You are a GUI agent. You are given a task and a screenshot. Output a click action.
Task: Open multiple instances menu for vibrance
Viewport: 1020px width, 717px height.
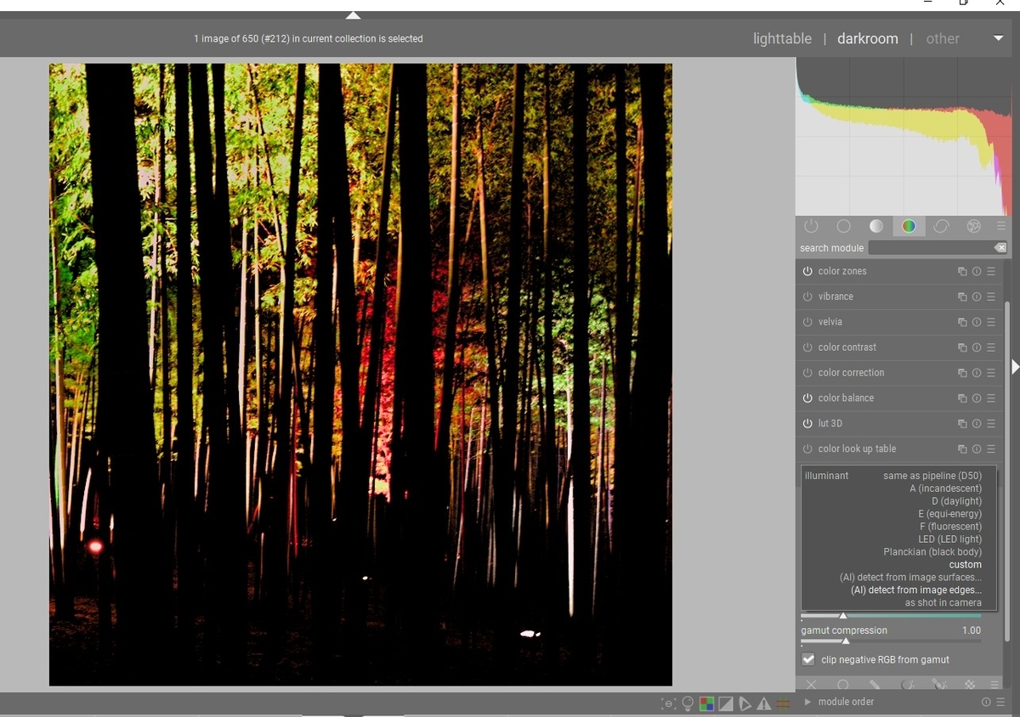click(962, 296)
